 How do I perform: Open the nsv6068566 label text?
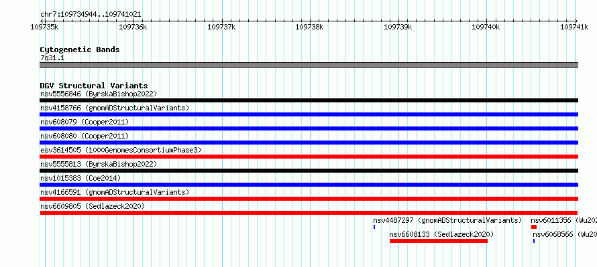[x=565, y=234]
